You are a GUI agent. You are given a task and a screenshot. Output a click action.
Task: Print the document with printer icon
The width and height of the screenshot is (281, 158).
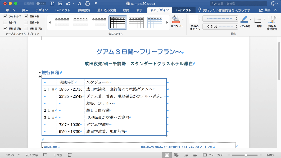(88, 3)
